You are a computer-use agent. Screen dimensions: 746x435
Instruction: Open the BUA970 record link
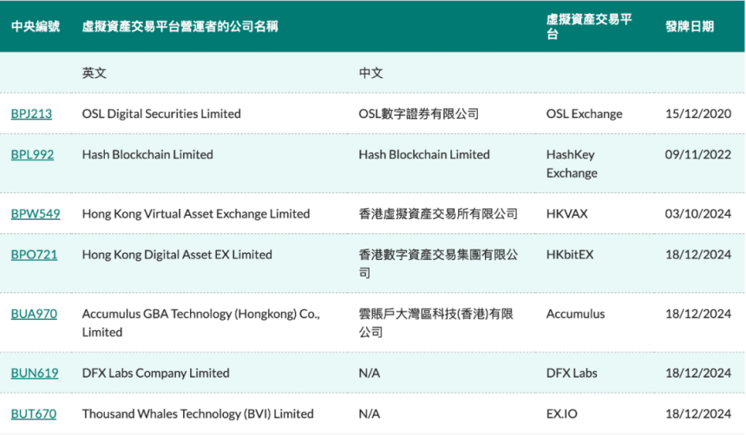[x=34, y=314]
